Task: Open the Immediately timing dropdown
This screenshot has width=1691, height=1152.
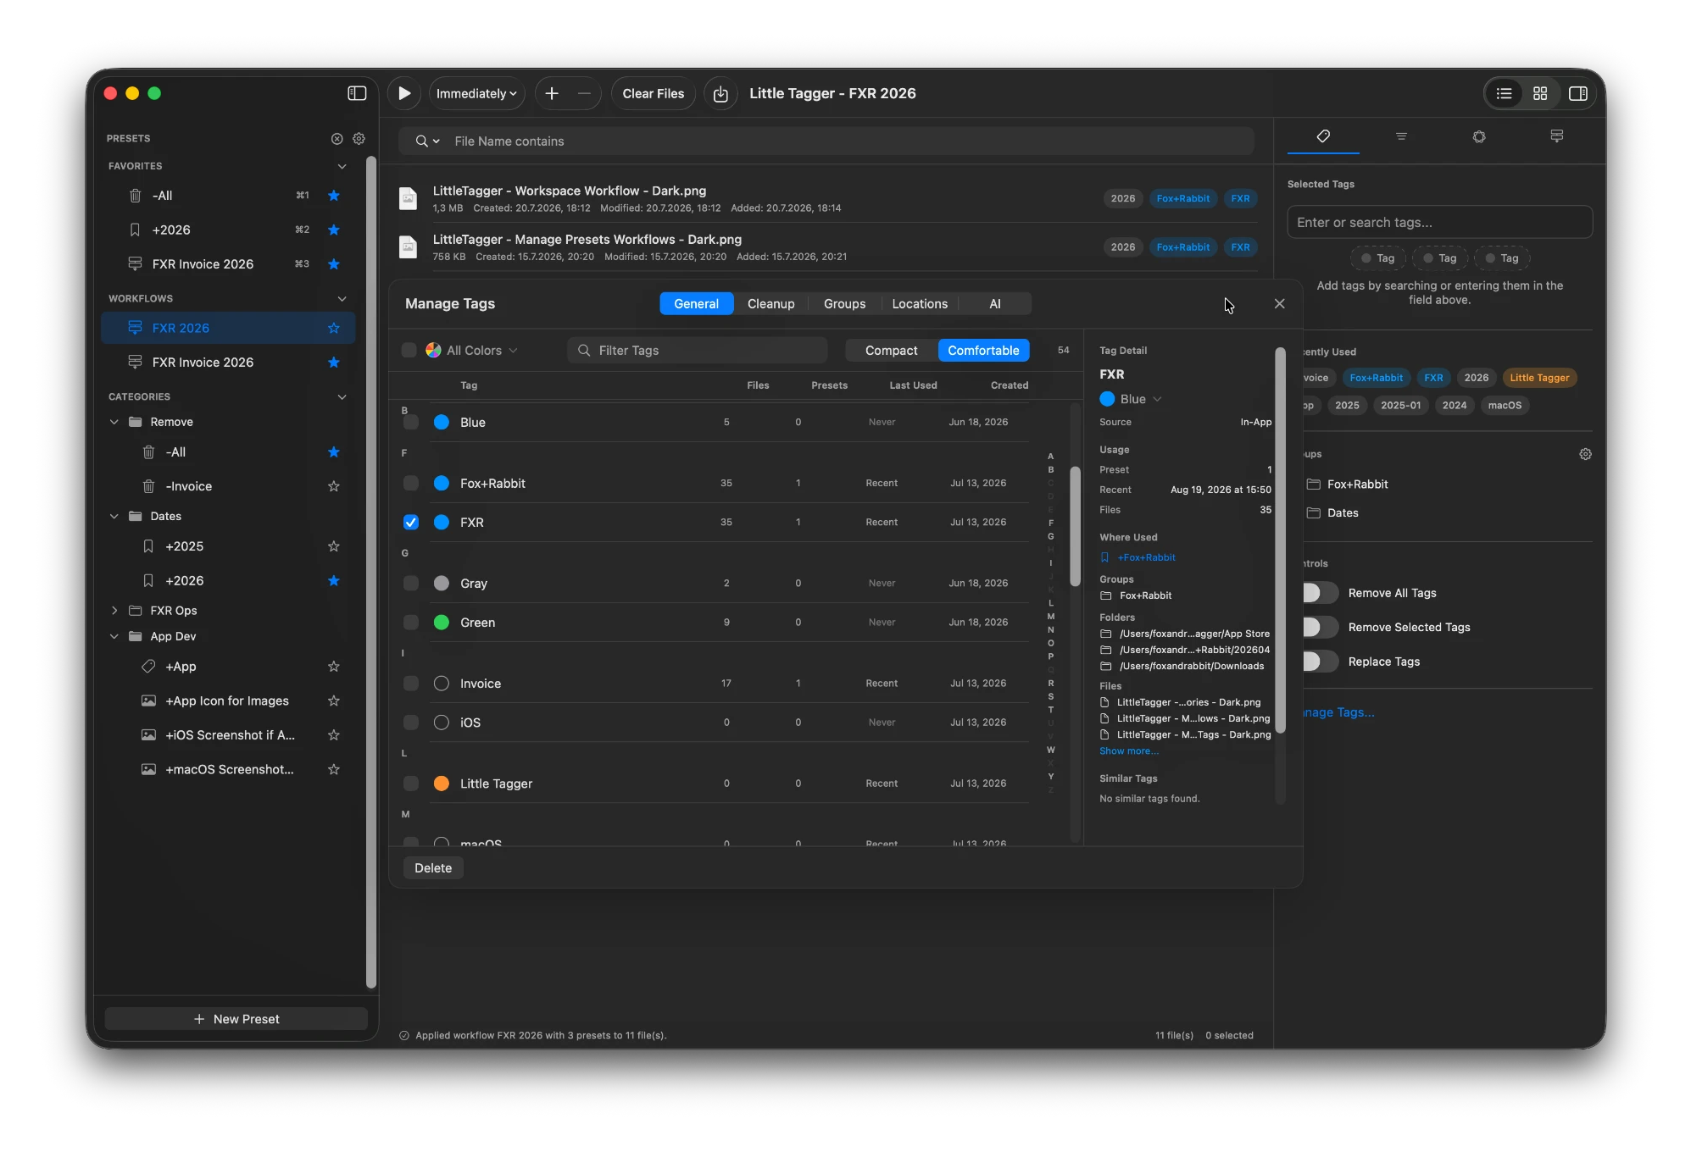Action: click(x=476, y=93)
